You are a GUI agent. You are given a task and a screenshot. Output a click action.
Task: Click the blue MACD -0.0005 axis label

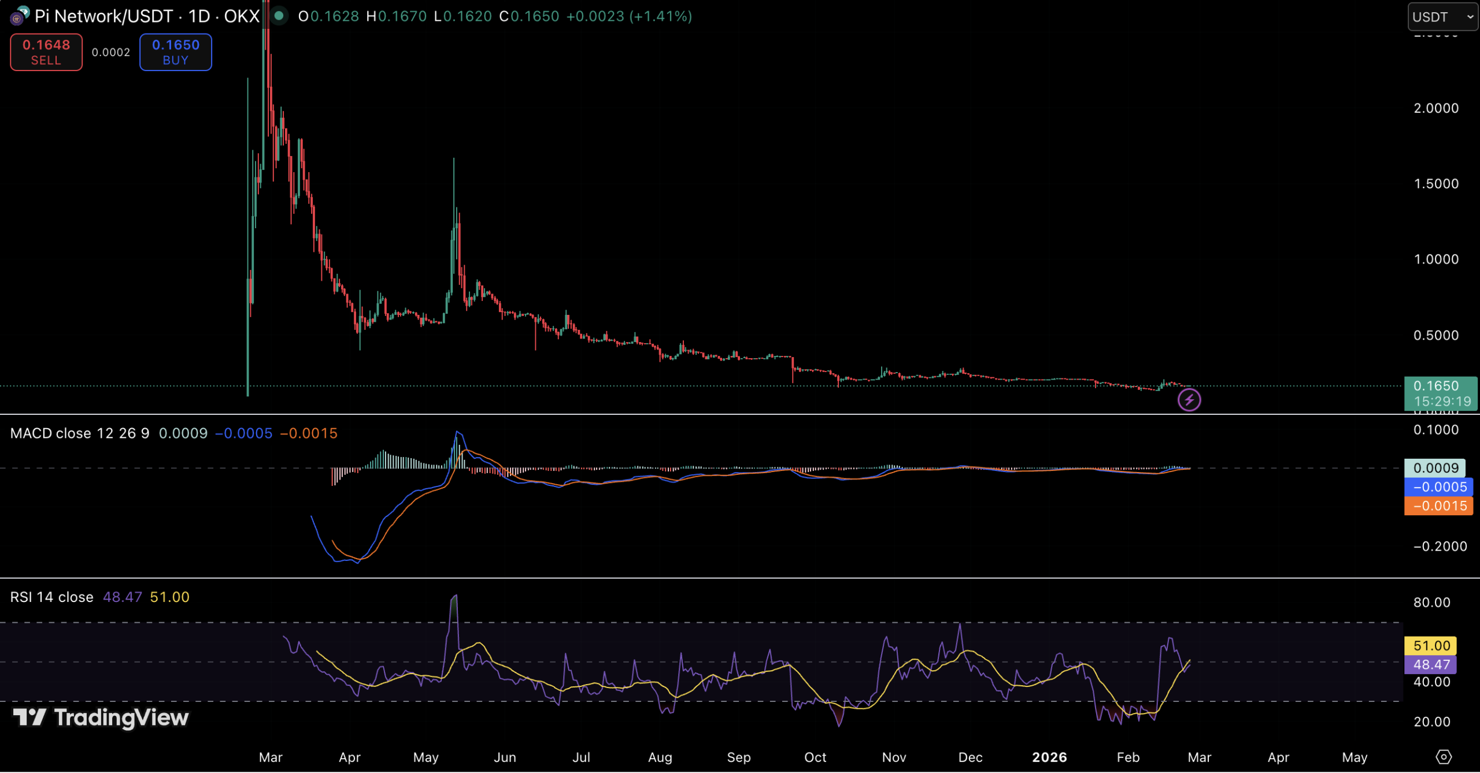pyautogui.click(x=1438, y=487)
